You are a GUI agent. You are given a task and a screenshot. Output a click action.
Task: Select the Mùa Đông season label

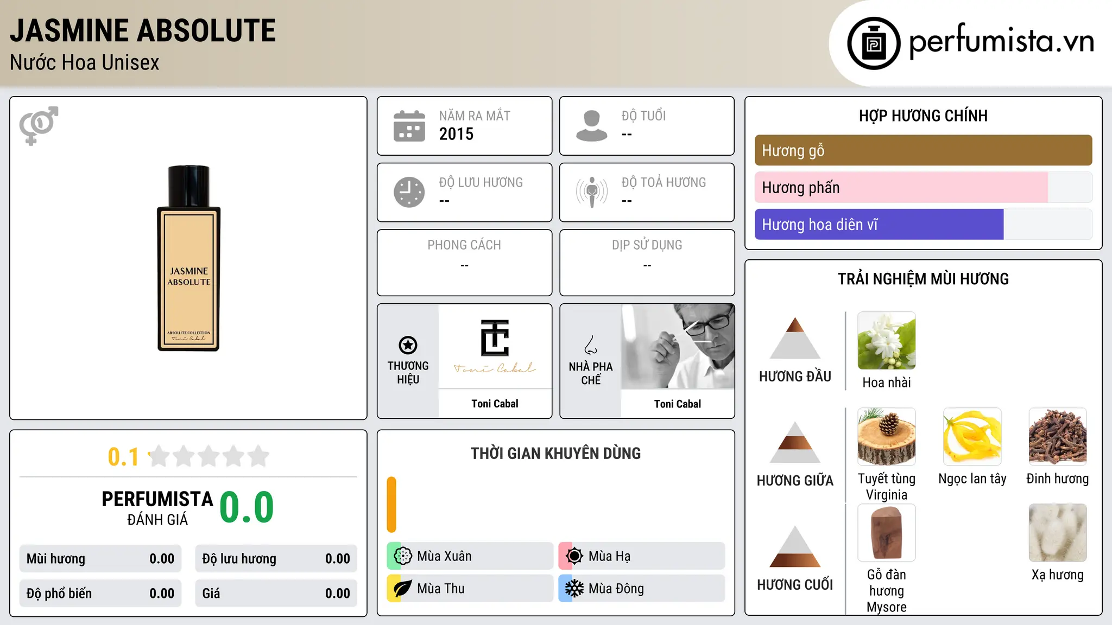pos(616,589)
